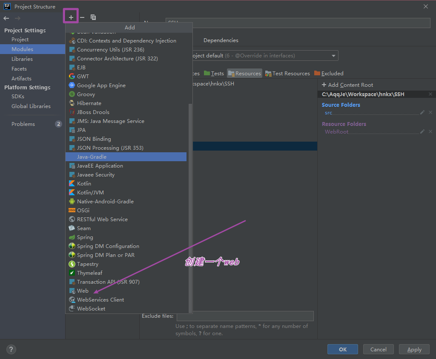Screen dimensions: 436x359
Task: Choose Concurrency Utils (JSR 236)
Action: click(126, 49)
